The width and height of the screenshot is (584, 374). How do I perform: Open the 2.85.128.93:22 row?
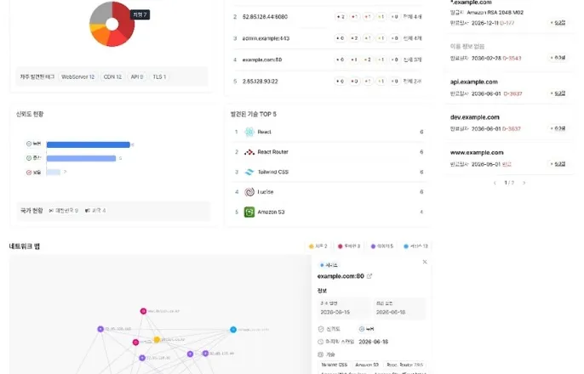328,81
